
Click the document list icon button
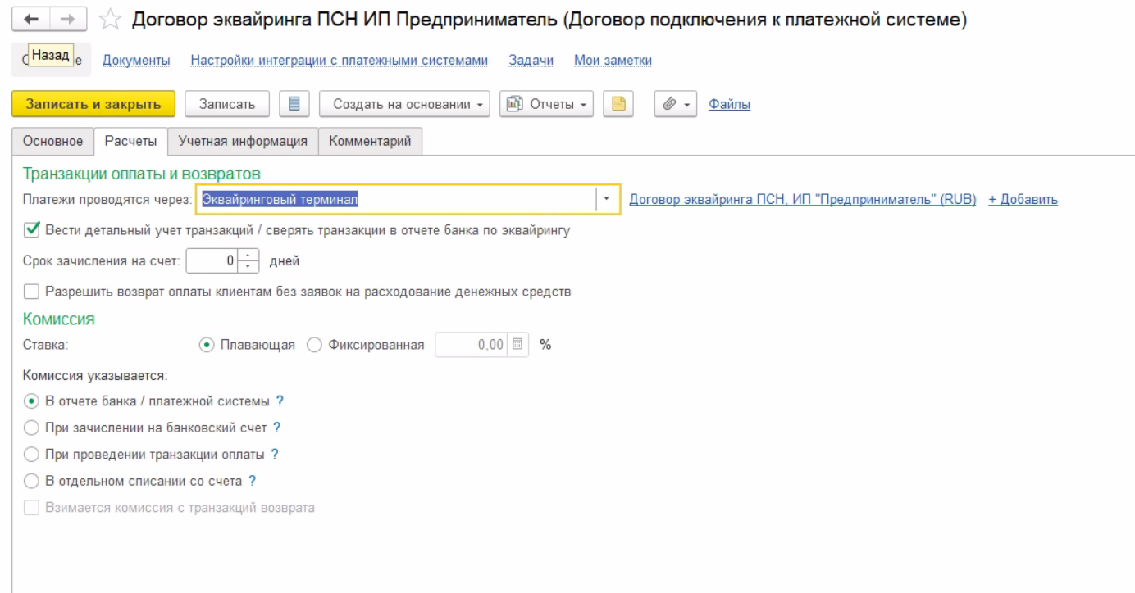point(294,104)
